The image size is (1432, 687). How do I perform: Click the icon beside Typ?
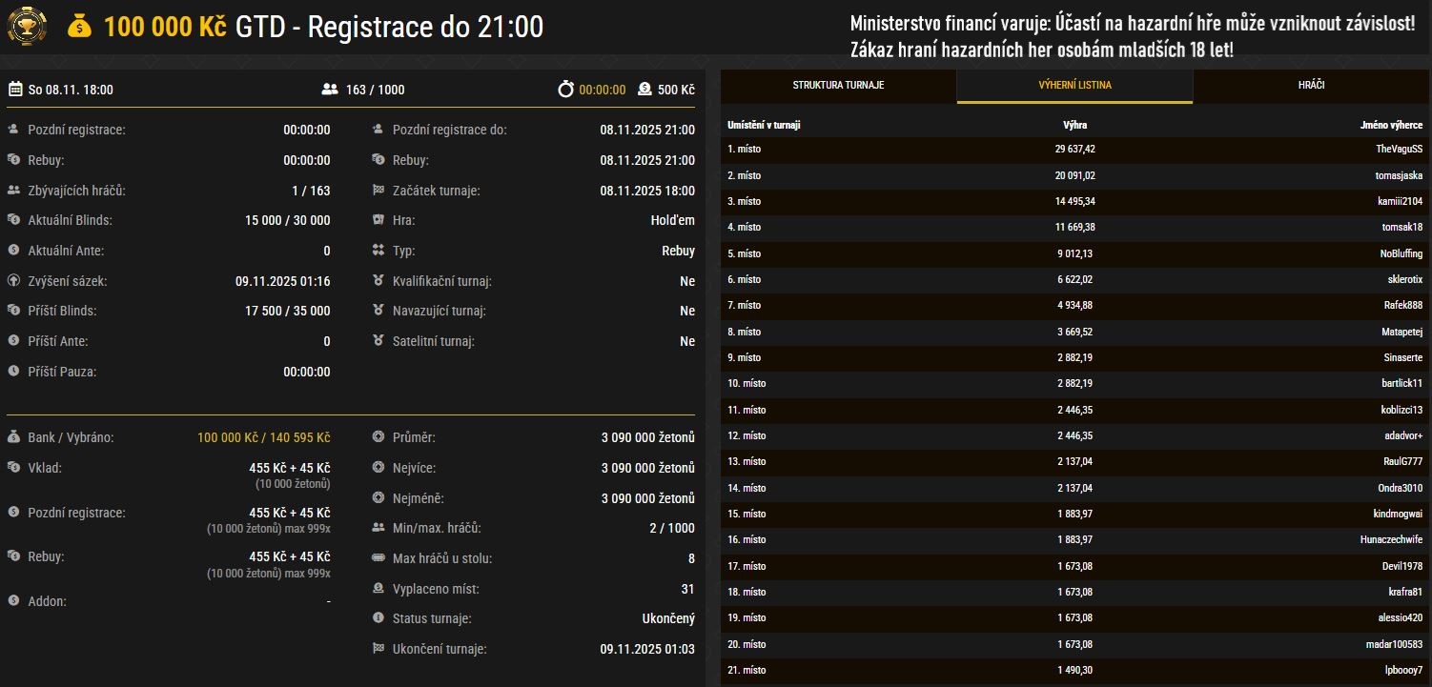click(378, 251)
